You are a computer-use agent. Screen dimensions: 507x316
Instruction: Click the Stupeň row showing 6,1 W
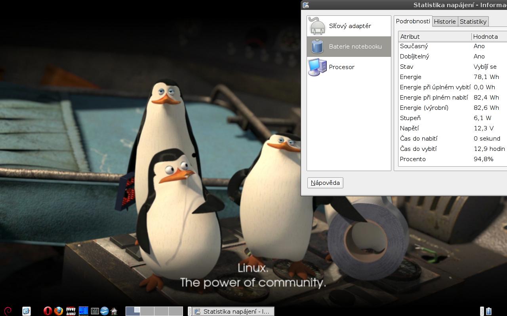[453, 118]
